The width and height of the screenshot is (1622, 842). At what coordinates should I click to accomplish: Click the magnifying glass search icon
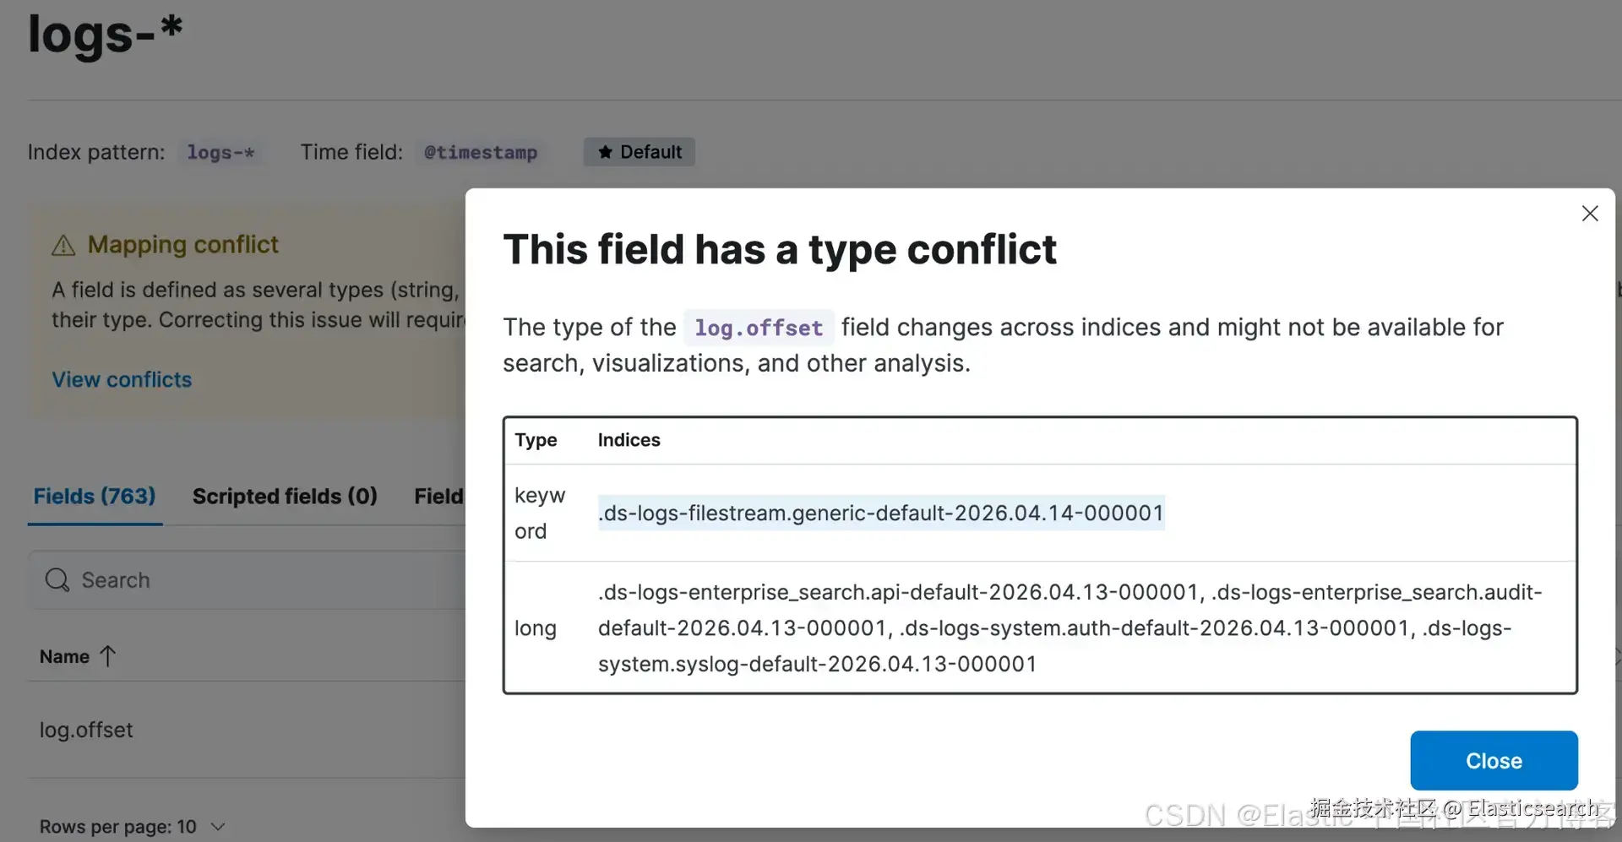click(57, 580)
